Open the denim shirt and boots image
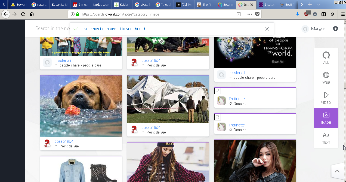Screen dimensions: 346x182 [x=81, y=169]
